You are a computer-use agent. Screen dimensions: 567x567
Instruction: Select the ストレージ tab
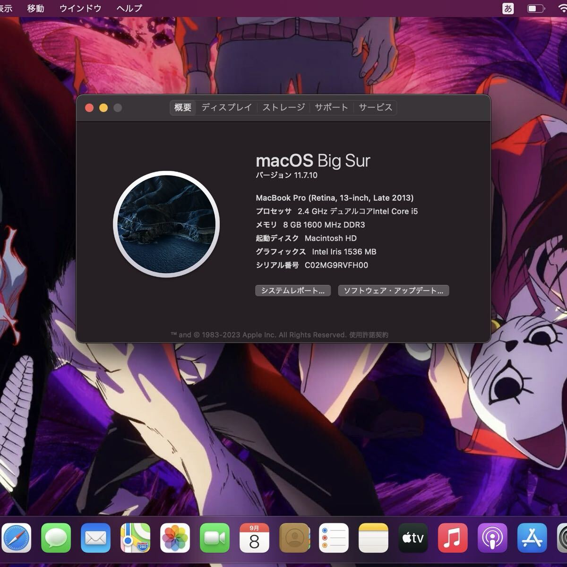(283, 108)
